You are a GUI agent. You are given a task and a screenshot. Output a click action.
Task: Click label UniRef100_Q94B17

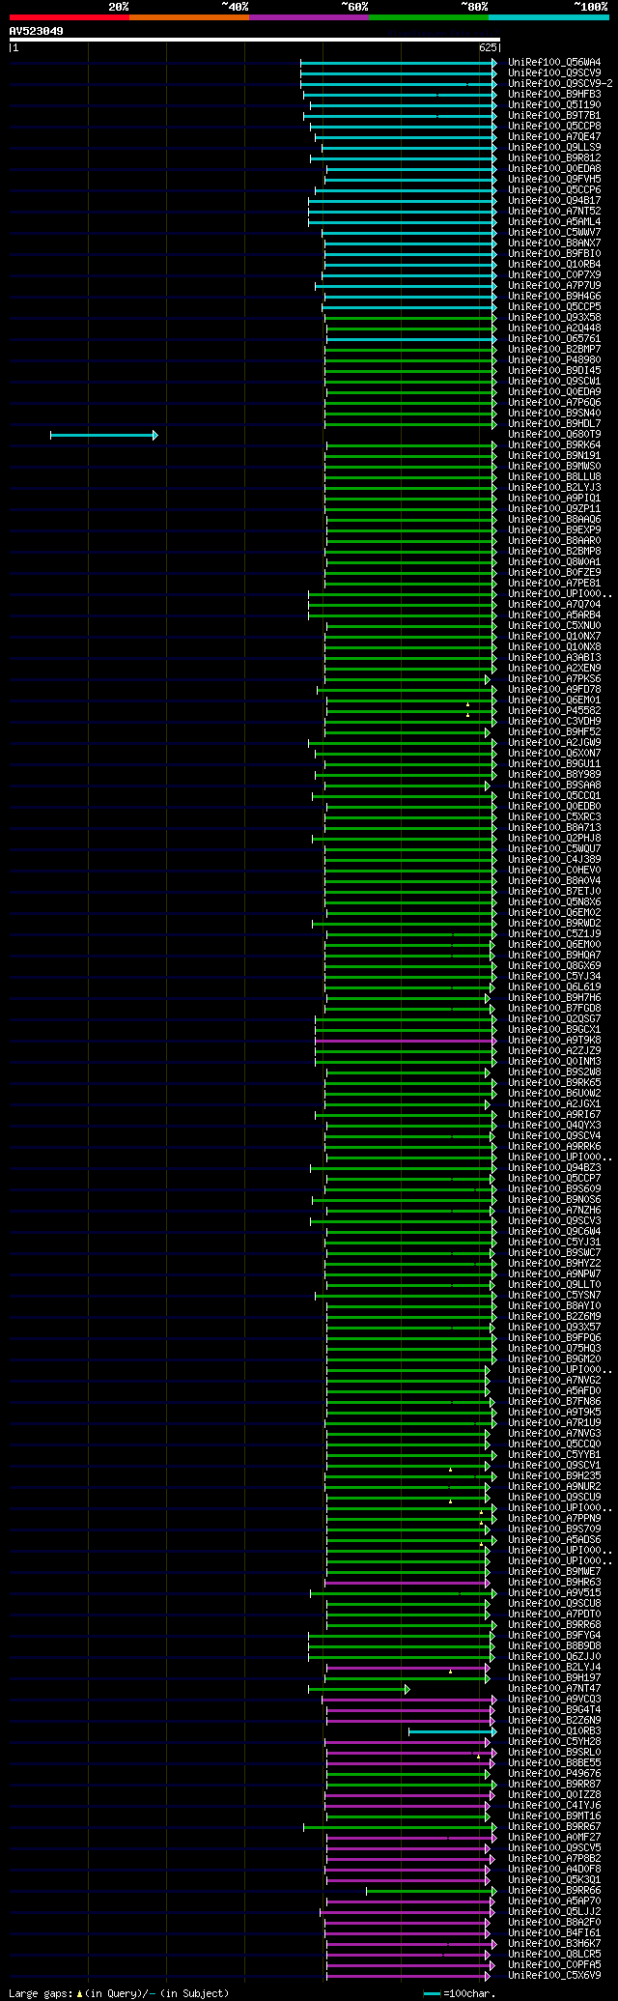(x=554, y=201)
